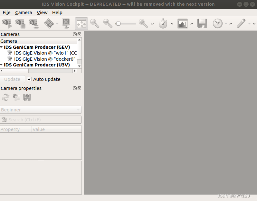The image size is (257, 201).
Task: Click the clock icon in toolbar
Action: coord(217,23)
